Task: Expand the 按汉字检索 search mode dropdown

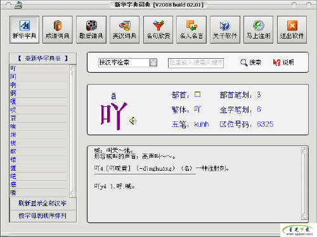Action: tap(153, 63)
